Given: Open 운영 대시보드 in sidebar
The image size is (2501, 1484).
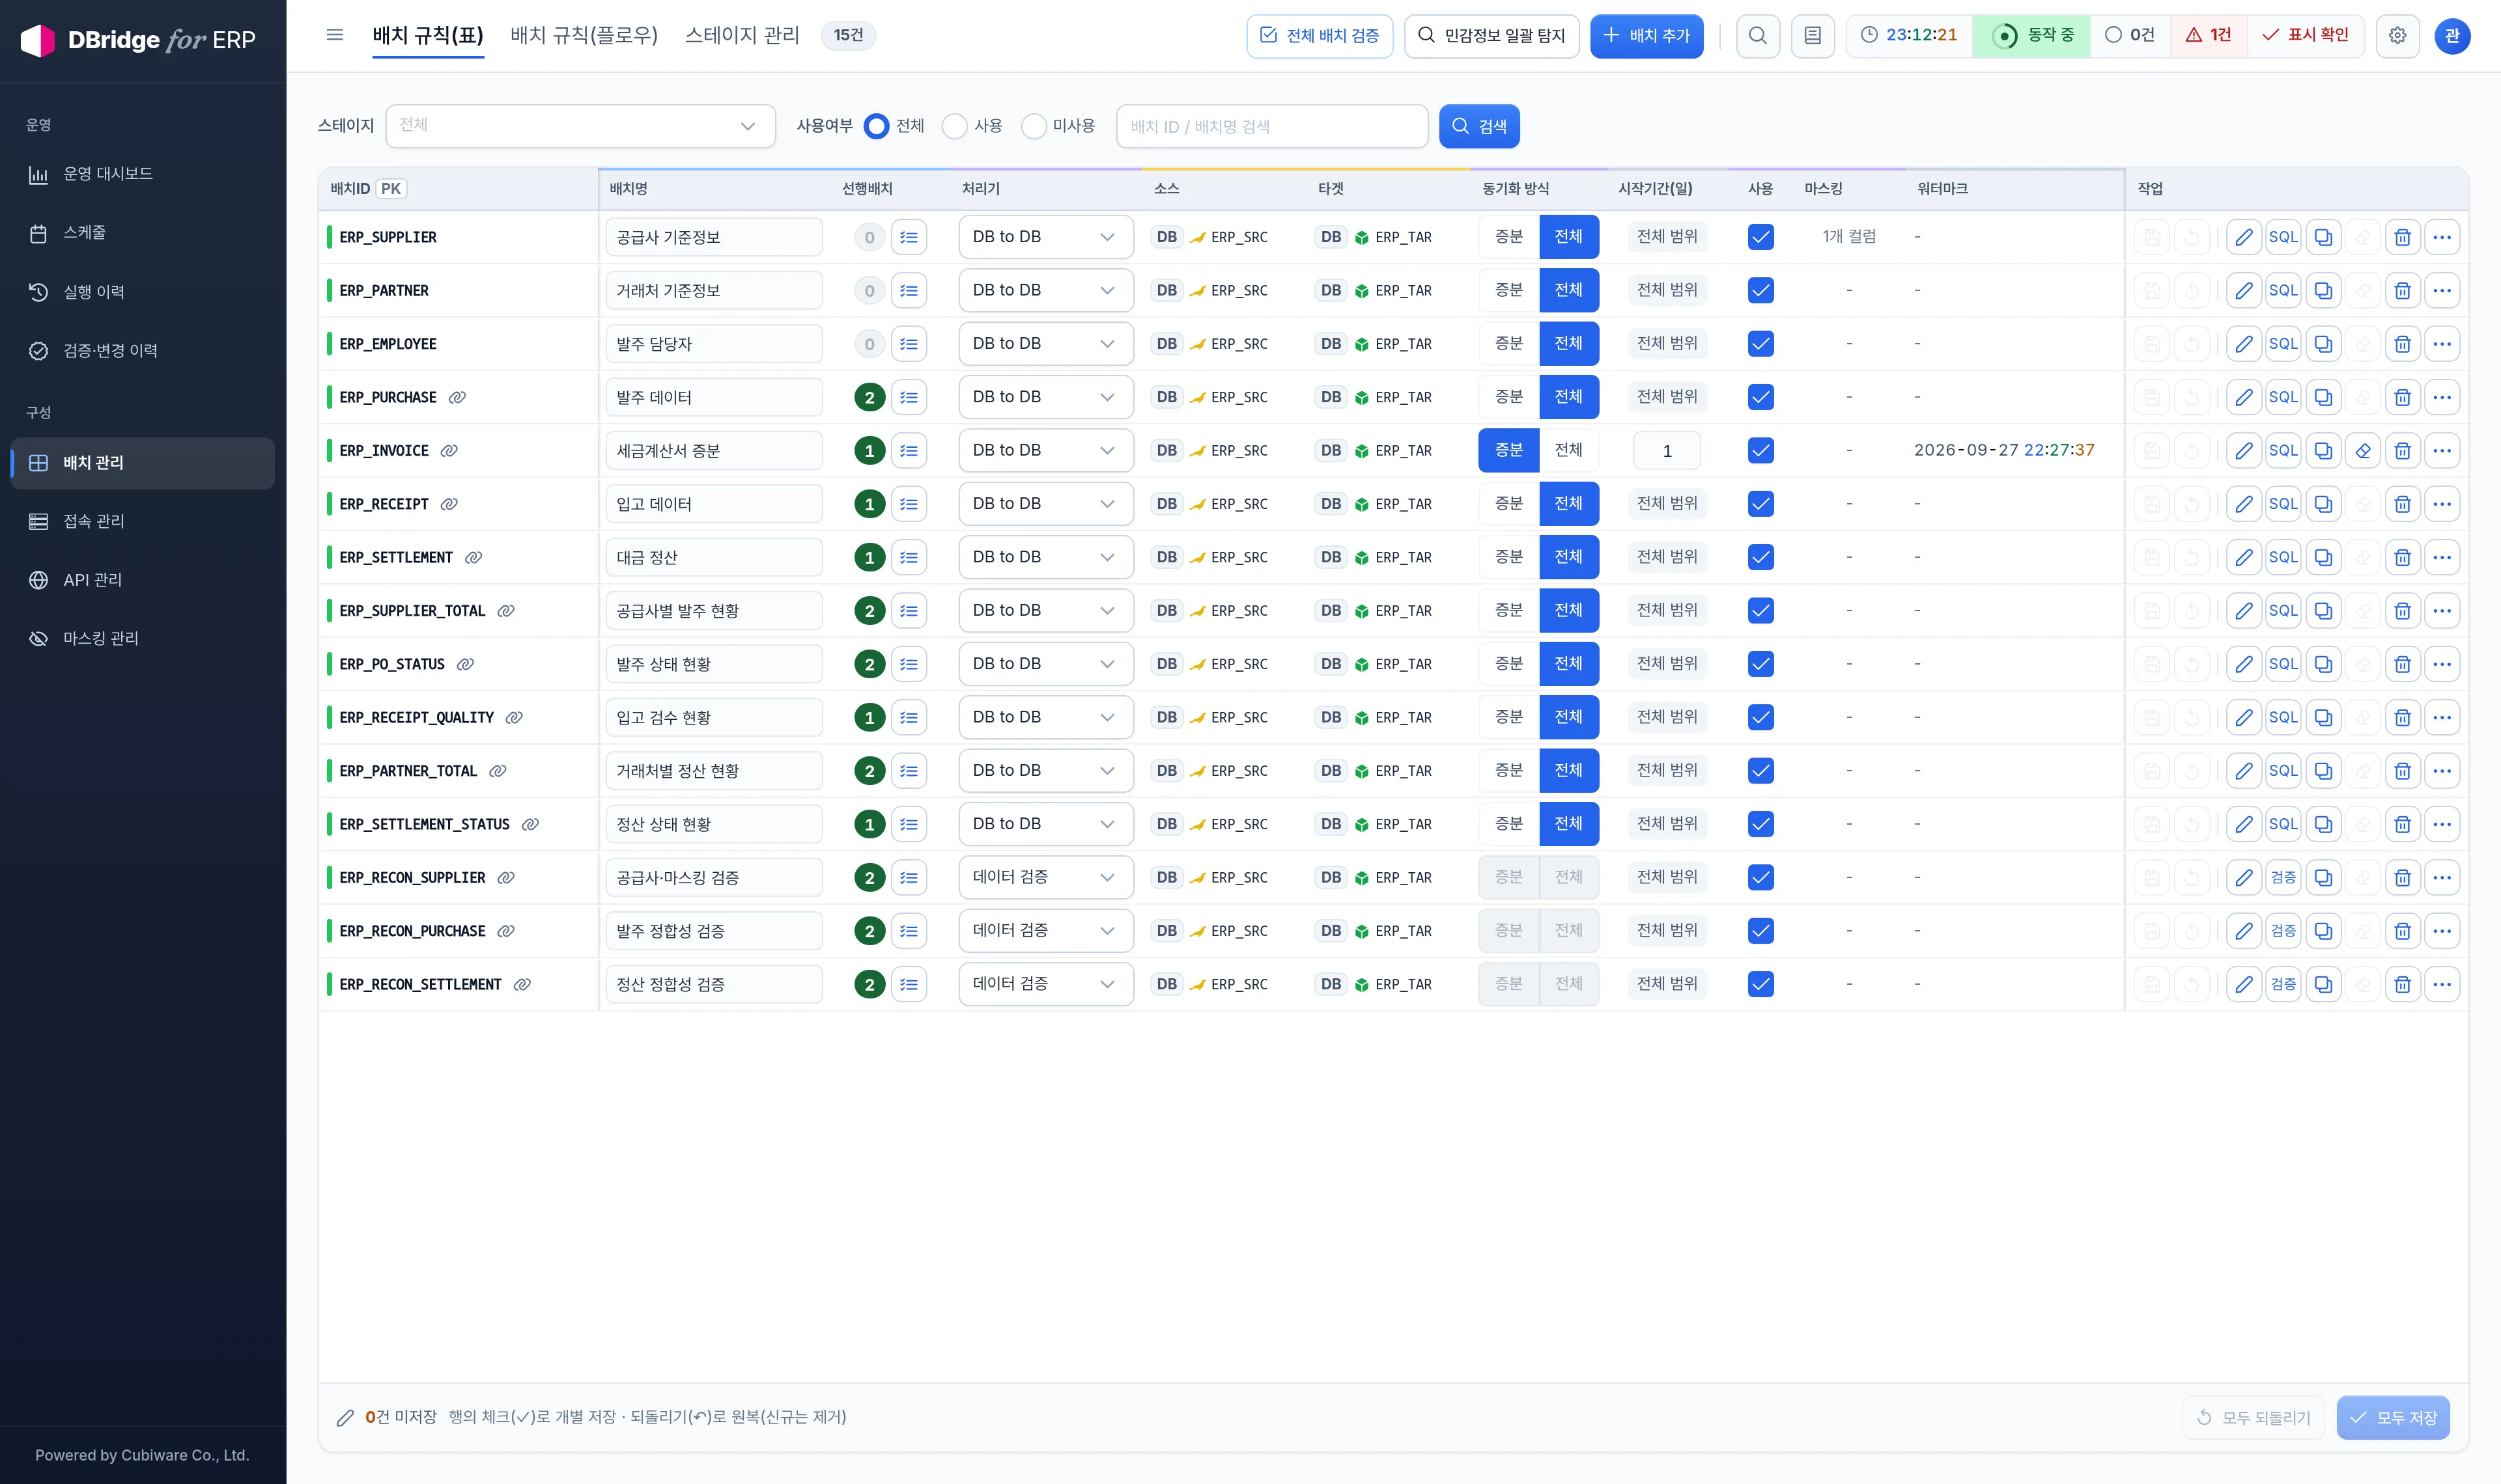Looking at the screenshot, I should (x=143, y=174).
